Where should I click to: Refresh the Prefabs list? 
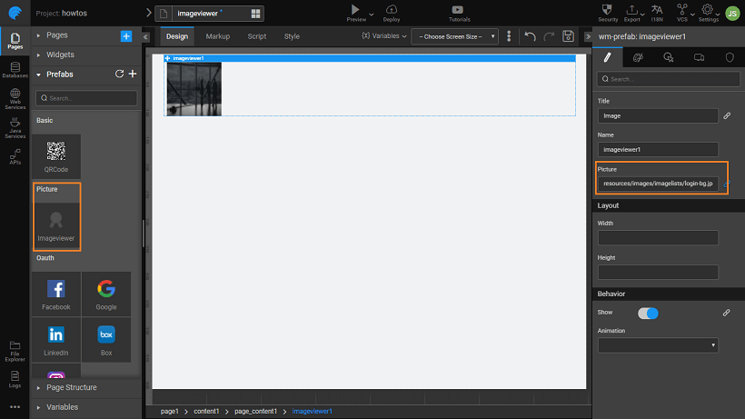tap(119, 75)
